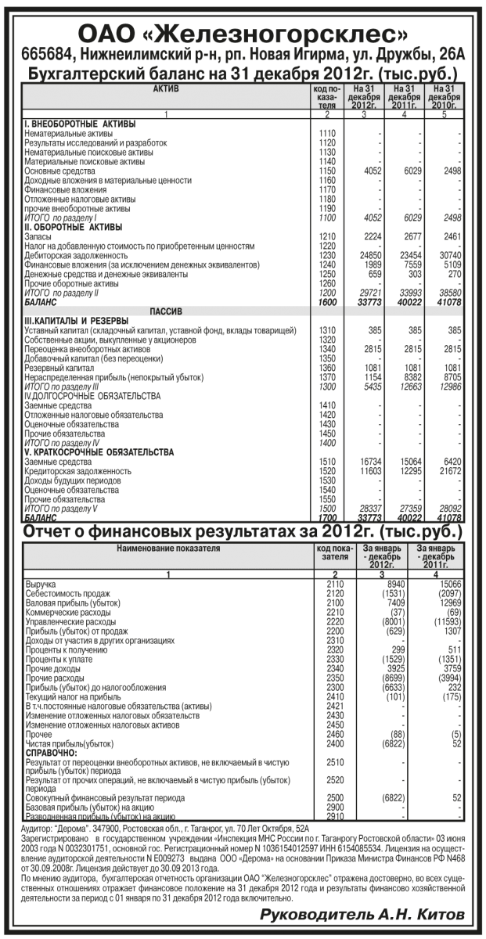
Task: Select the «На 31 декабря 2012г.» balance column header
Action: pos(365,98)
